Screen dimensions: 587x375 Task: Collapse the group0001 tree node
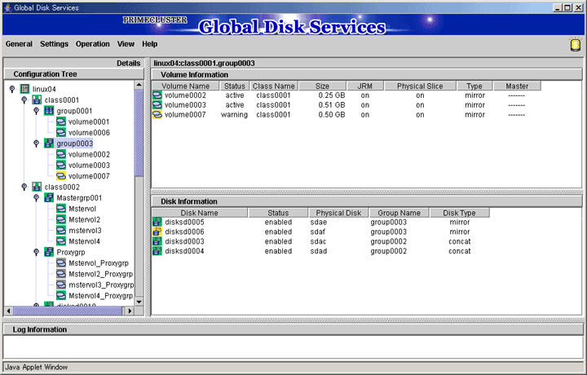36,111
